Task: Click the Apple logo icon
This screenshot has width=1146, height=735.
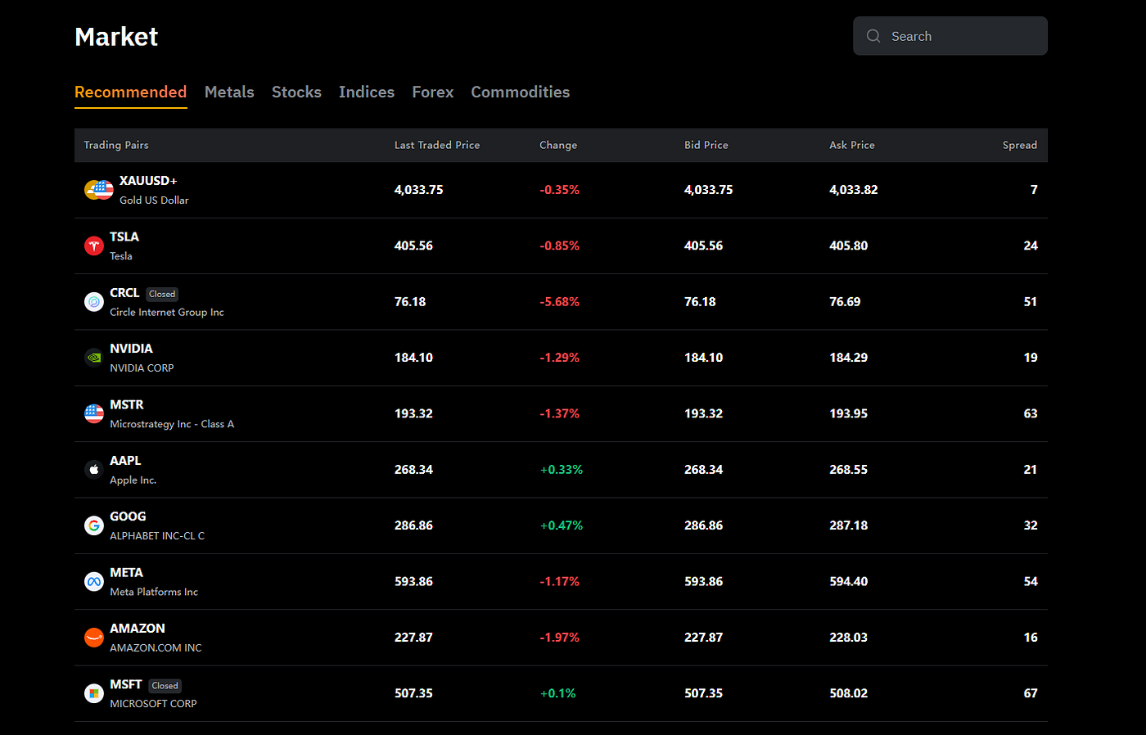Action: (x=94, y=470)
